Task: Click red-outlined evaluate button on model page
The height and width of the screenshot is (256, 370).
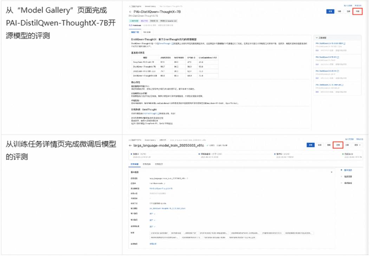Action: tap(357, 11)
